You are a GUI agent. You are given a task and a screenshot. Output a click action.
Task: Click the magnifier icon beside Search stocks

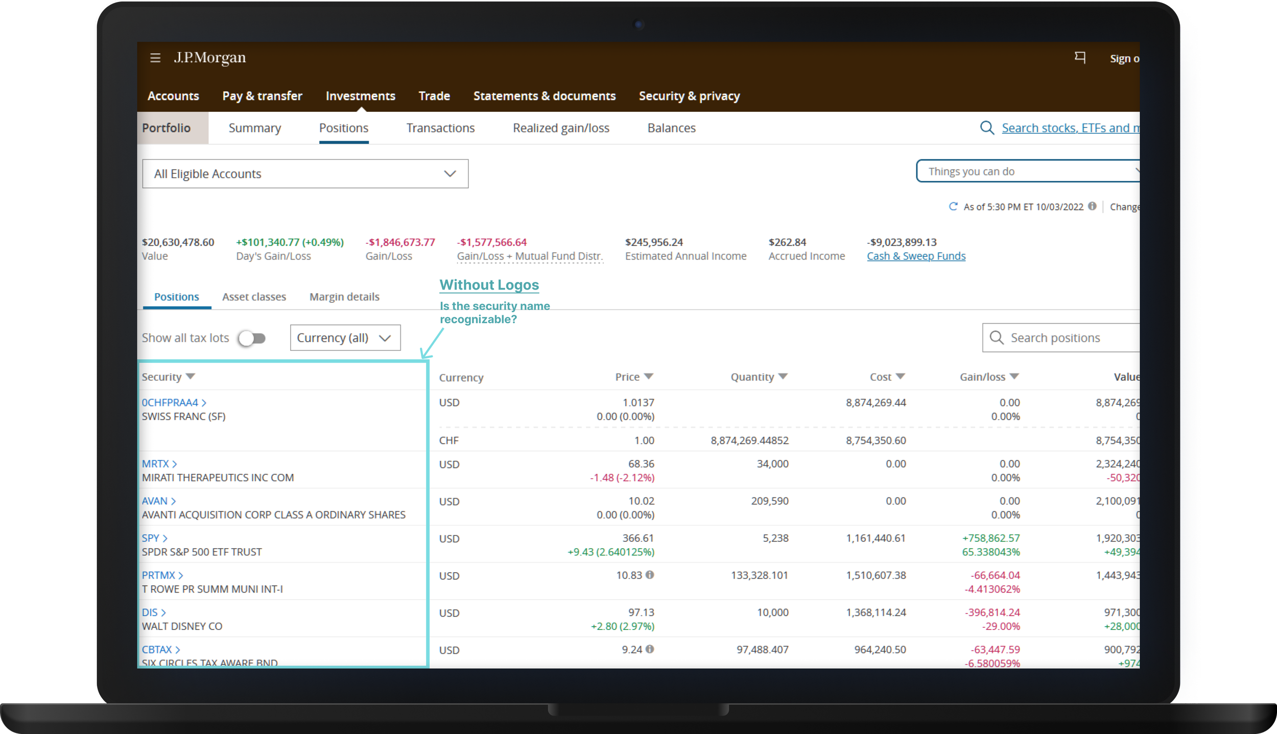(987, 128)
